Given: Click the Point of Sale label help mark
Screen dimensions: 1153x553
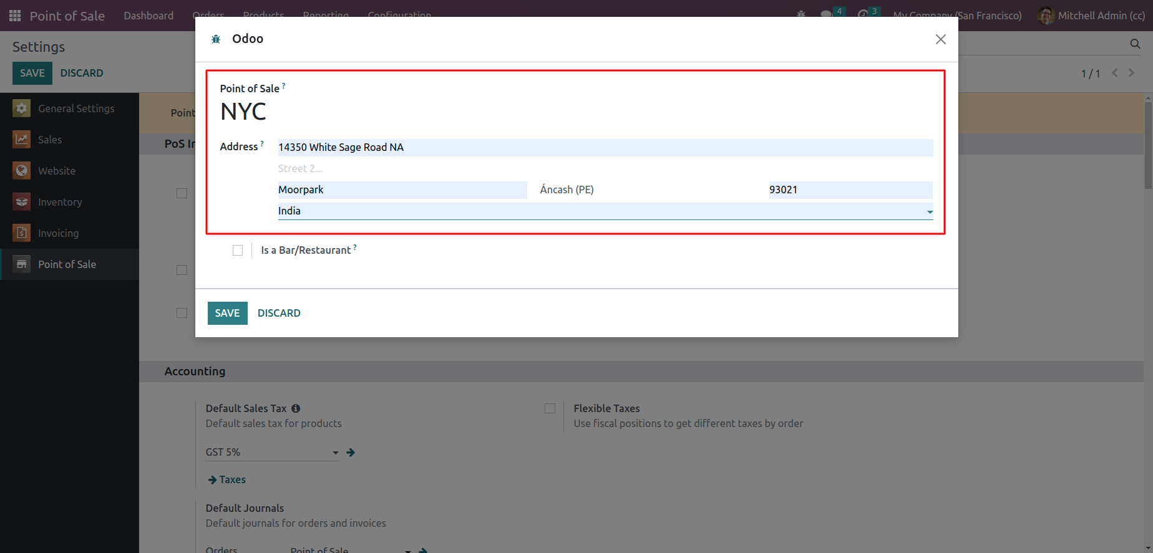Looking at the screenshot, I should [x=284, y=85].
